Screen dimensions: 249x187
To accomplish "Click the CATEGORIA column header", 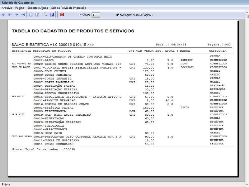I will (x=218, y=50).
